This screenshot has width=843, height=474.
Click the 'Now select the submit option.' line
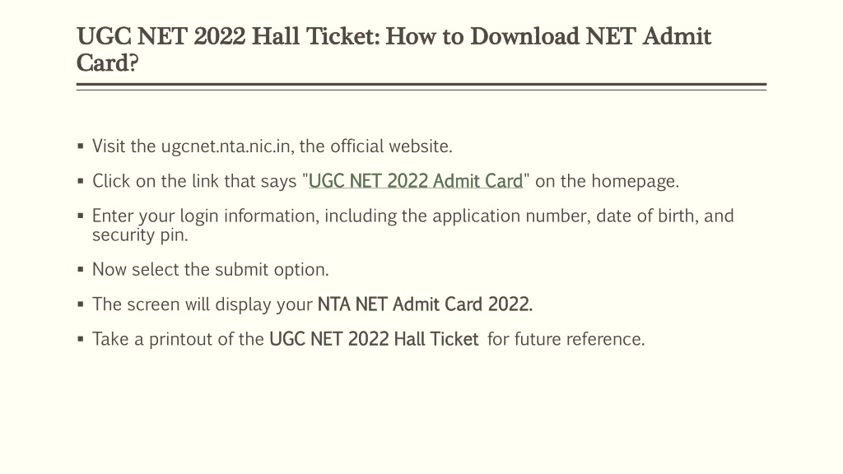[210, 269]
